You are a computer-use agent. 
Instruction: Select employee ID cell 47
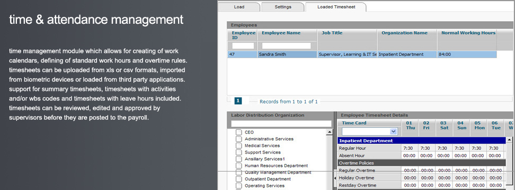point(242,54)
